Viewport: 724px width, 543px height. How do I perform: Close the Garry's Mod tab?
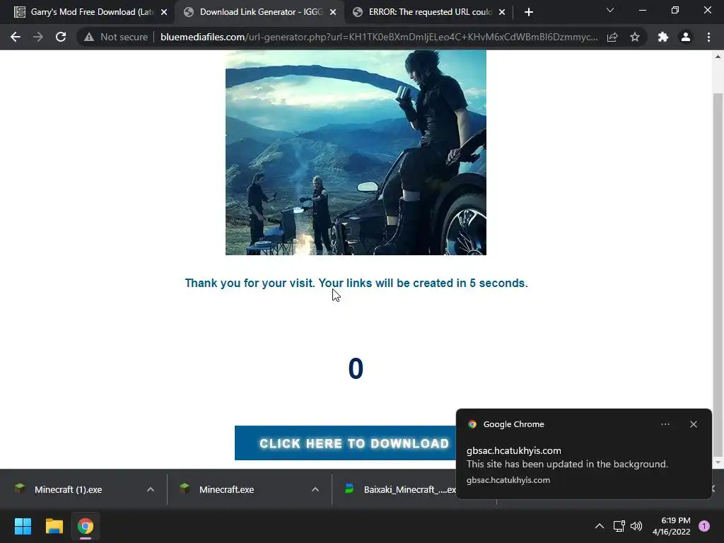[x=164, y=12]
